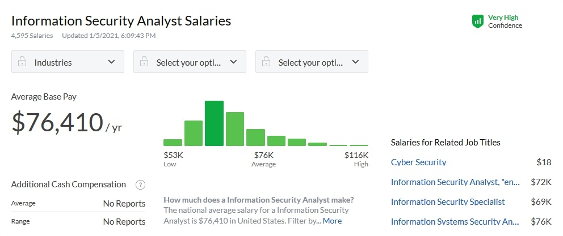Click the lock icon in second filter
The width and height of the screenshot is (563, 236).
click(144, 62)
